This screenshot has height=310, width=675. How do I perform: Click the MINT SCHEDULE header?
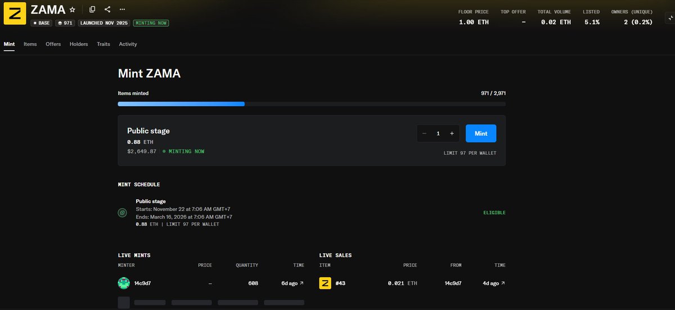[x=139, y=184]
